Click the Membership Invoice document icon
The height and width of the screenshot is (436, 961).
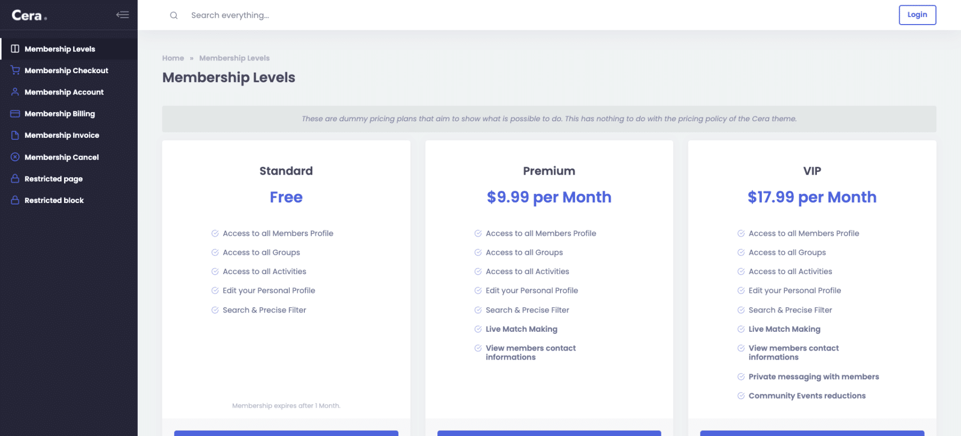[x=14, y=135]
